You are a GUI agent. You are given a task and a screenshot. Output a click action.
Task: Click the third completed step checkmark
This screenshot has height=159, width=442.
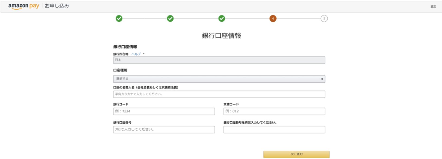coord(222,18)
